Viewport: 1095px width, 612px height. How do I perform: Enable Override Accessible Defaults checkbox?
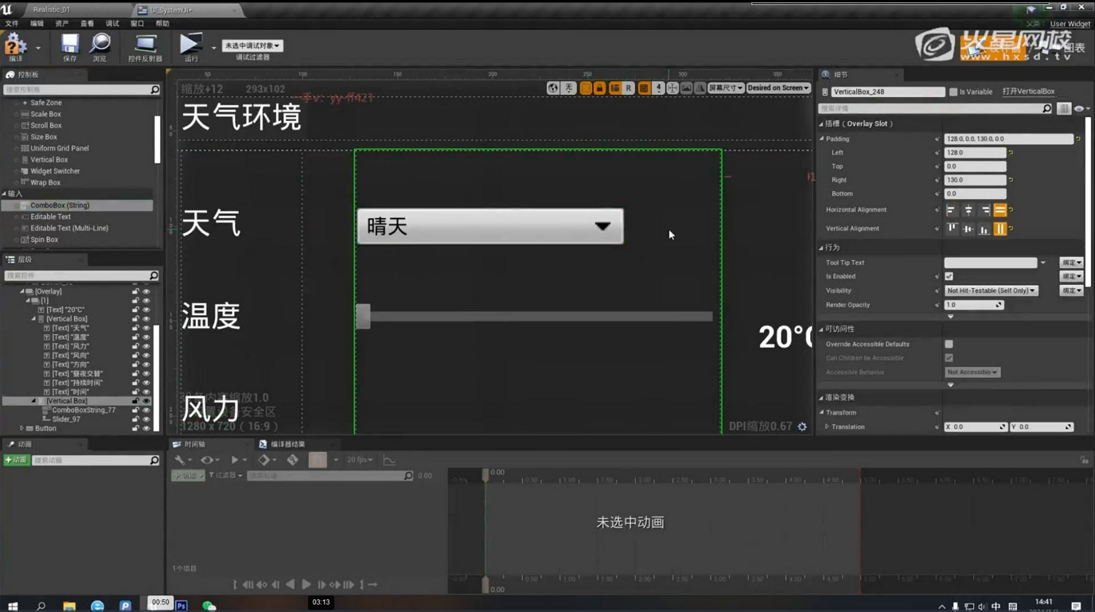pyautogui.click(x=949, y=344)
